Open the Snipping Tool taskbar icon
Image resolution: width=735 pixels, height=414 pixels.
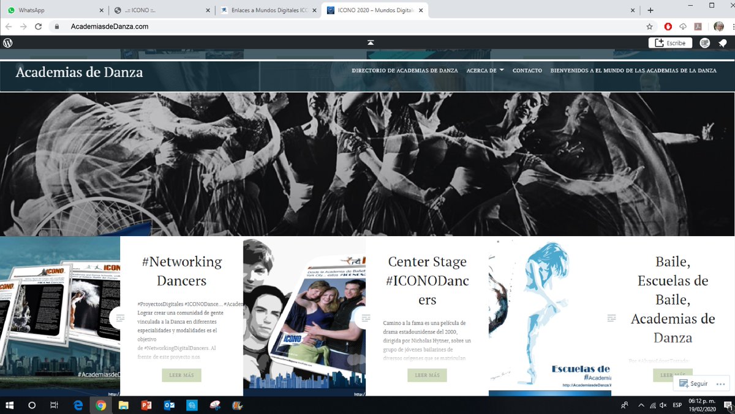[x=214, y=405]
